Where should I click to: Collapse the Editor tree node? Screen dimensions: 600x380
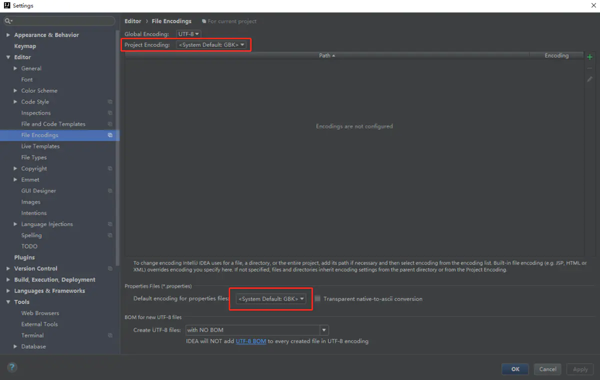pyautogui.click(x=8, y=57)
